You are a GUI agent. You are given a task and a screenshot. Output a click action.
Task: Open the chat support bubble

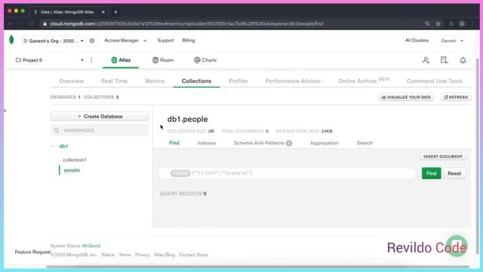click(x=457, y=246)
